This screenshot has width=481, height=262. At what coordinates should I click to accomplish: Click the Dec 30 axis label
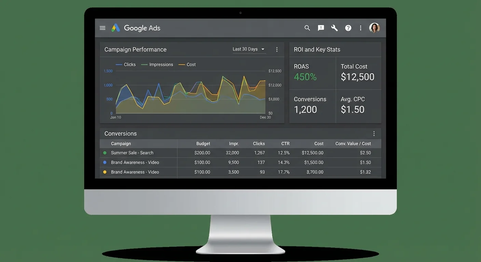pos(265,117)
